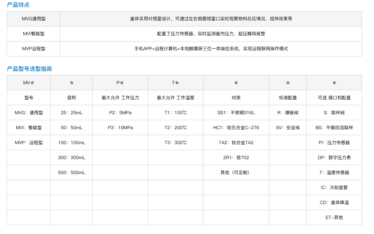Image resolution: width=374 pixels, height=234 pixels.
Task: Click the 300：300mL volume cell
Action: [72, 158]
